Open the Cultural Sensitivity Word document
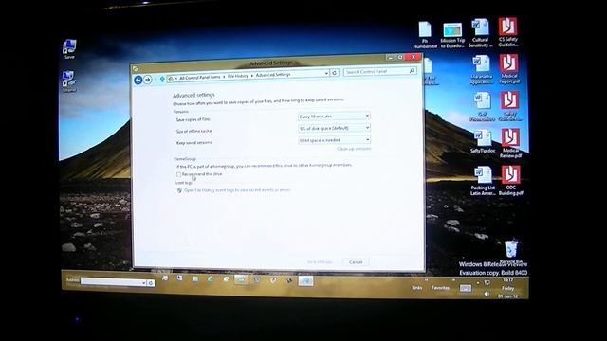 point(481,33)
